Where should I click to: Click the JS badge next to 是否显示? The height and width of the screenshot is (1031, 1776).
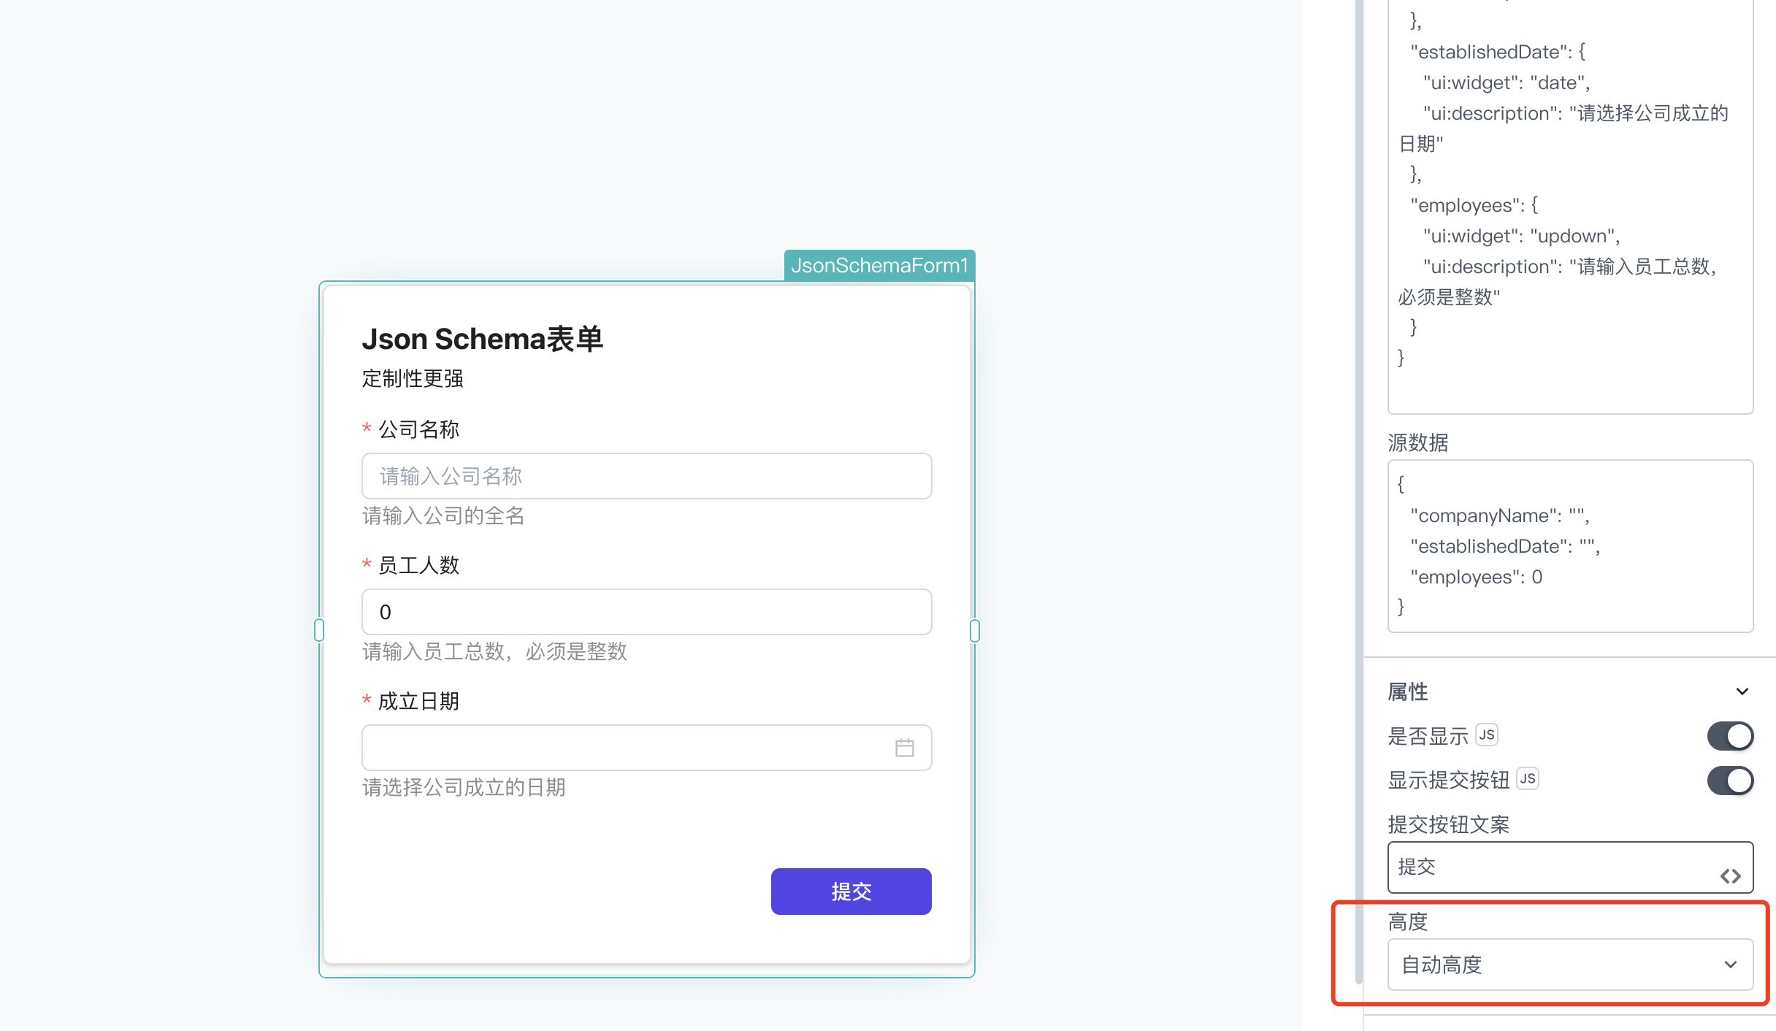(1486, 735)
